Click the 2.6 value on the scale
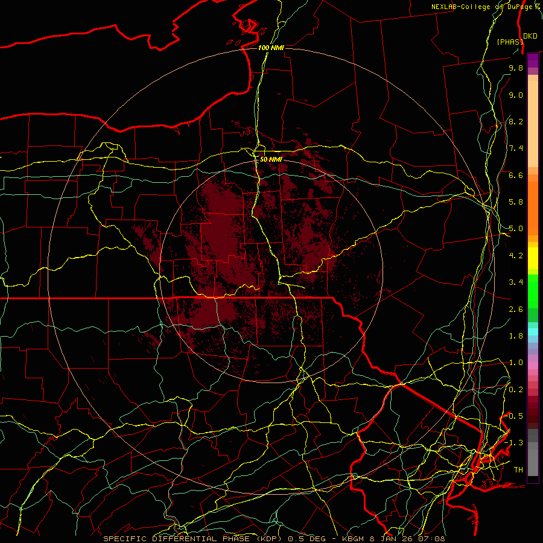This screenshot has width=543, height=543. (516, 310)
